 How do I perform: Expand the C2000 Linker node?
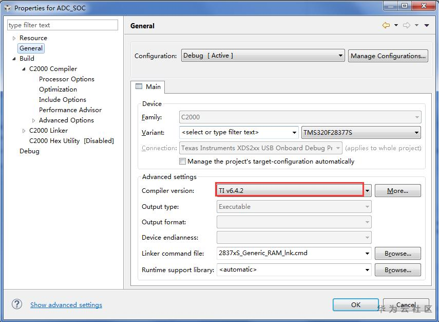(24, 131)
